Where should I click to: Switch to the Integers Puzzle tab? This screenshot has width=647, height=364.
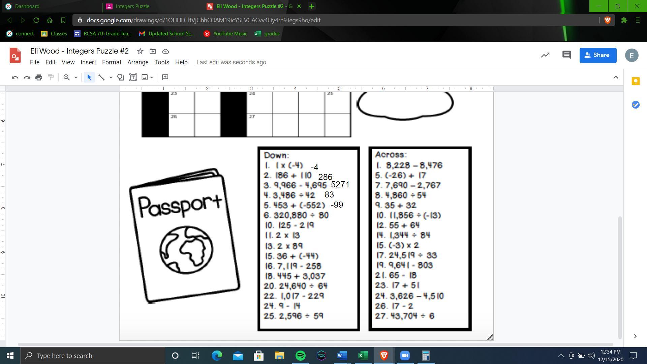(132, 6)
